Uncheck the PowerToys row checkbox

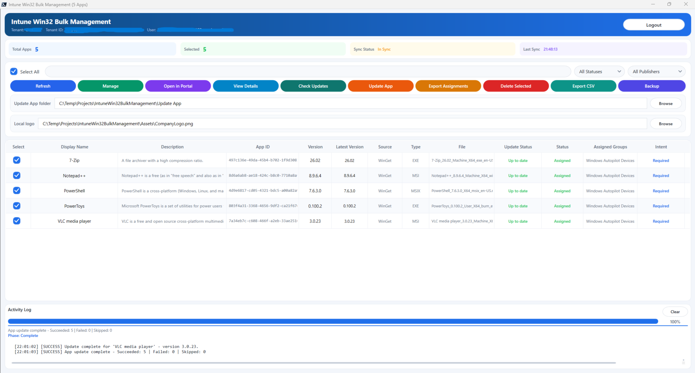click(x=17, y=206)
